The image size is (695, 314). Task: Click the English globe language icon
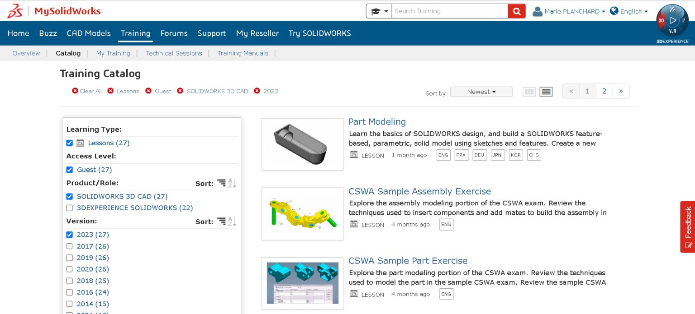(x=614, y=11)
